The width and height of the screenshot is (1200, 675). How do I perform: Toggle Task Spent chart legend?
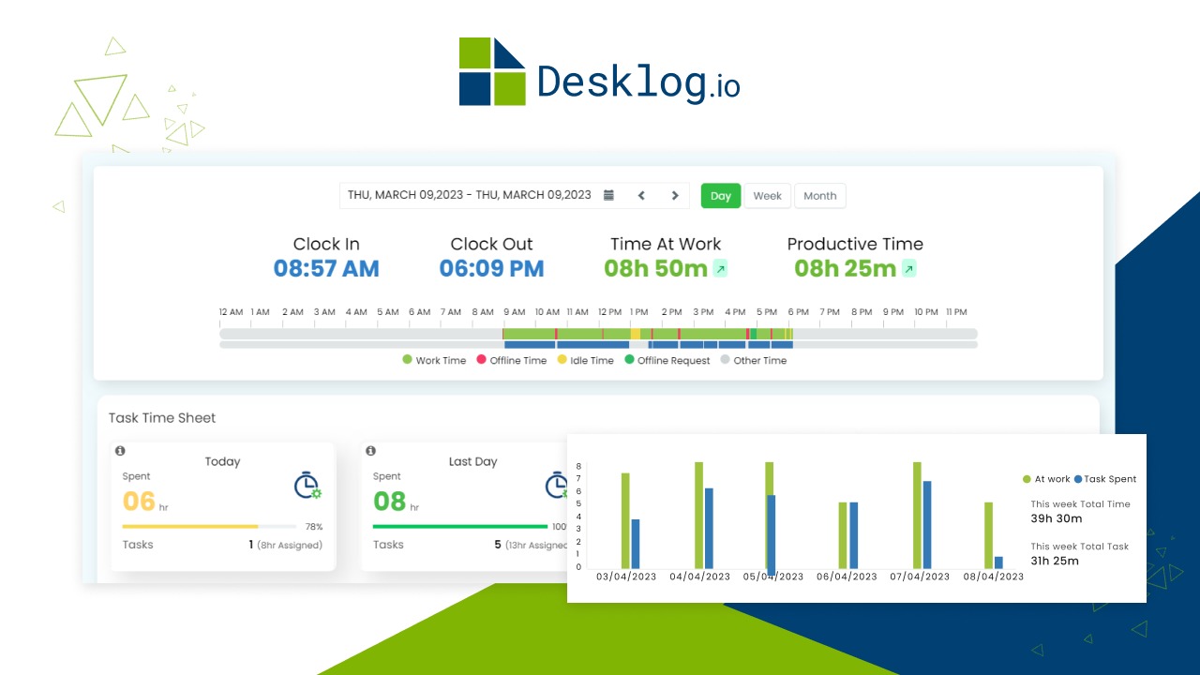coord(1105,479)
